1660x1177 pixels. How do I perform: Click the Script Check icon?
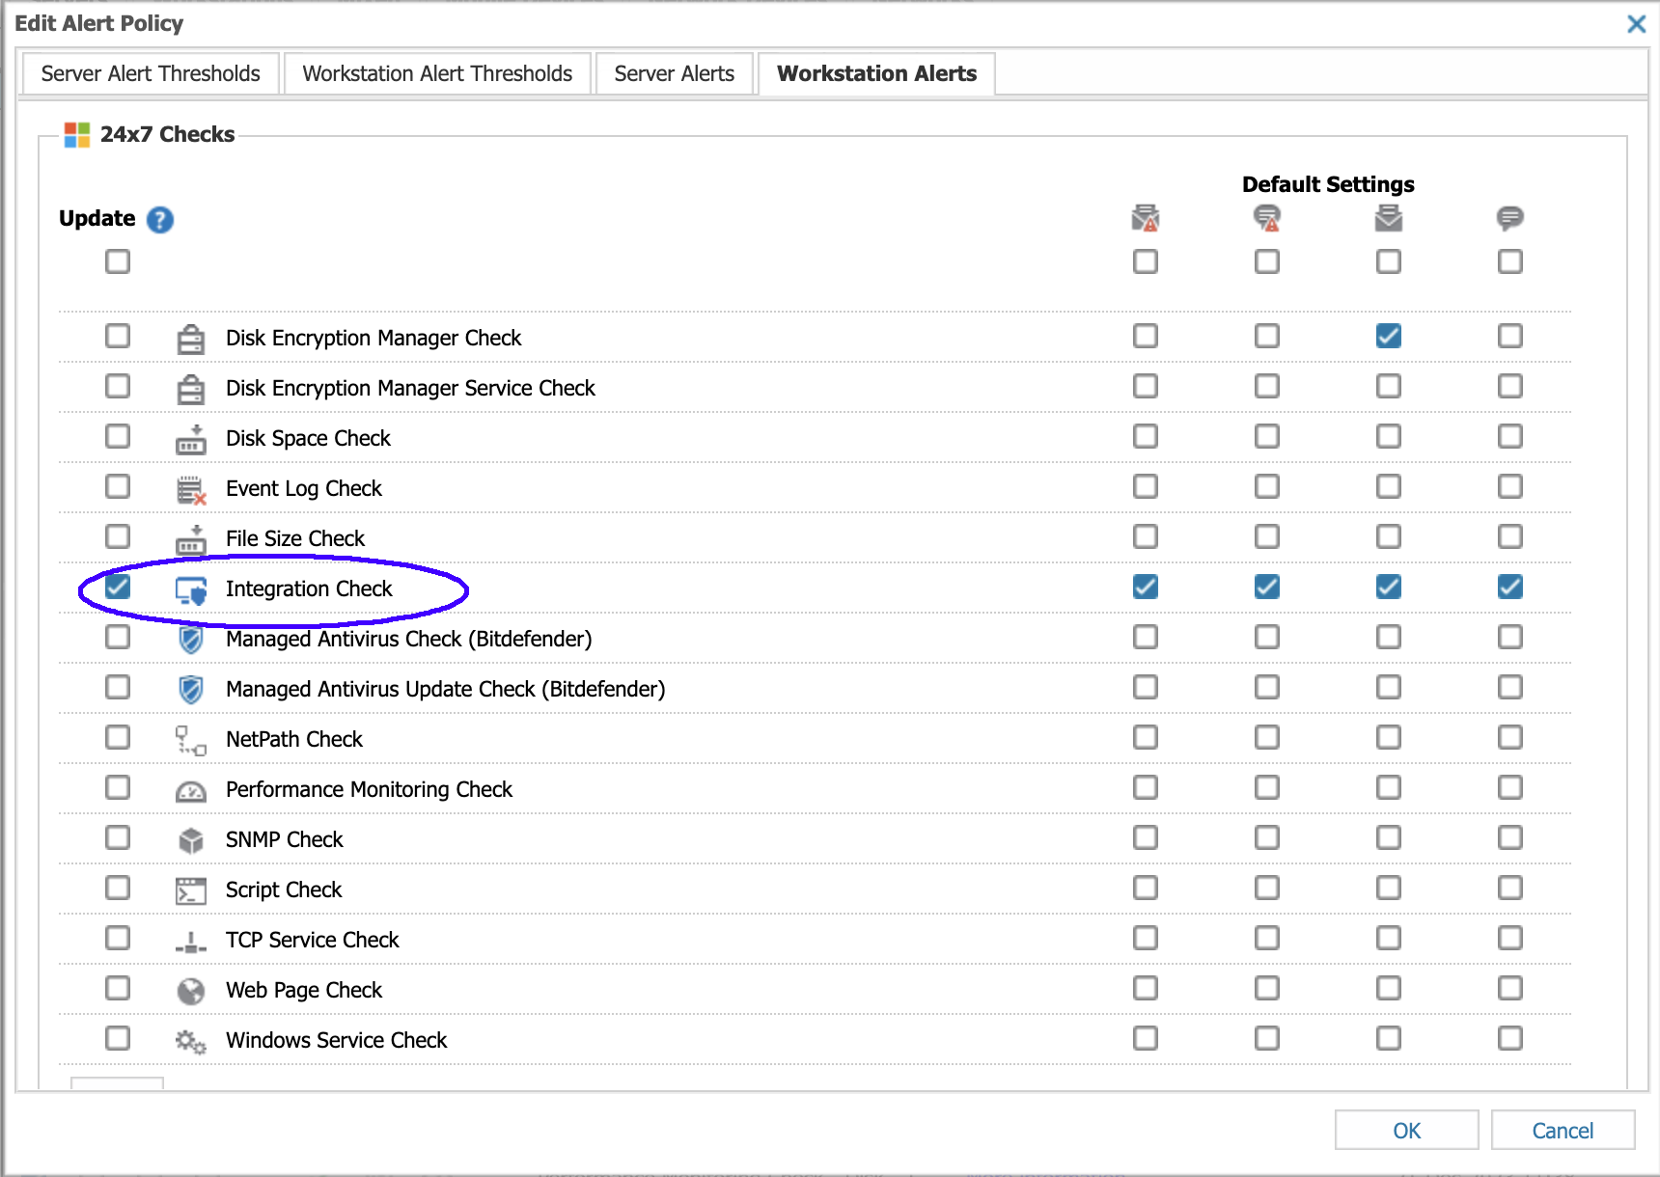coord(190,890)
